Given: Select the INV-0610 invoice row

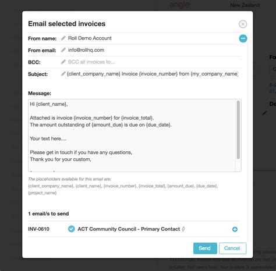Looking at the screenshot, I should pos(135,229).
